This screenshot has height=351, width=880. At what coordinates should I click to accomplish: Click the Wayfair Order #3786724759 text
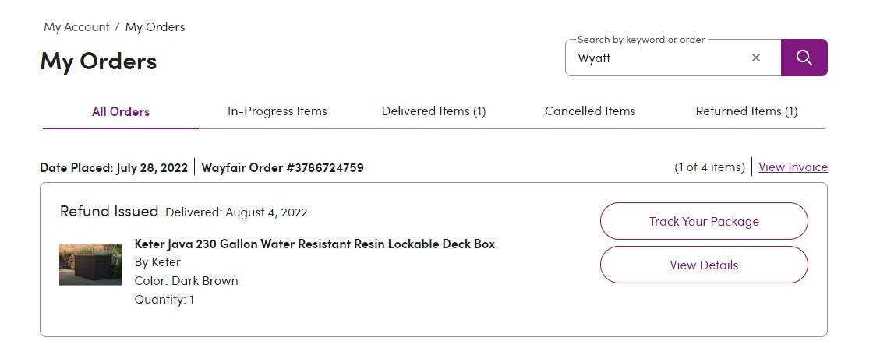pos(282,167)
